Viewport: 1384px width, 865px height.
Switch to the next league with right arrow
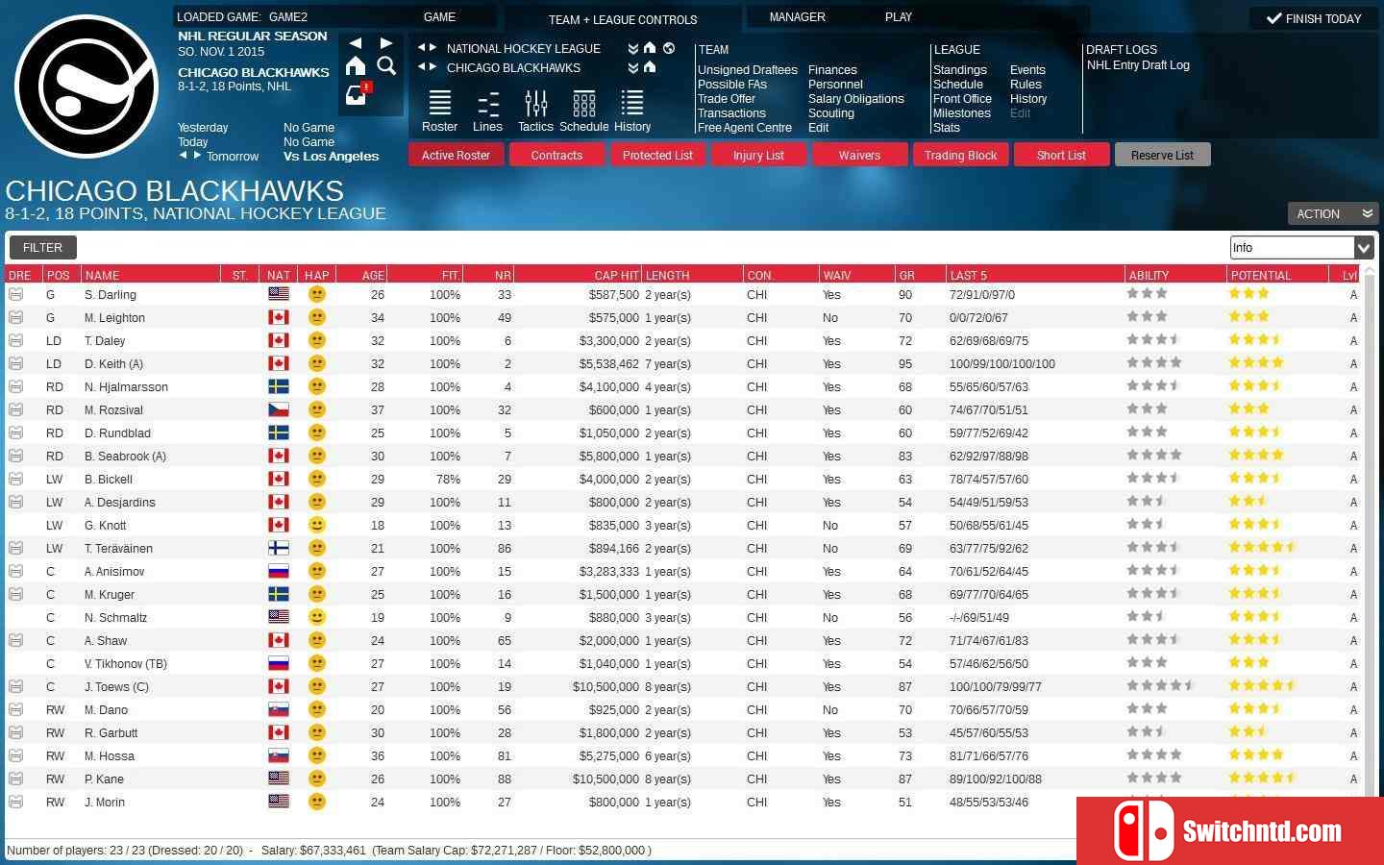tap(432, 48)
